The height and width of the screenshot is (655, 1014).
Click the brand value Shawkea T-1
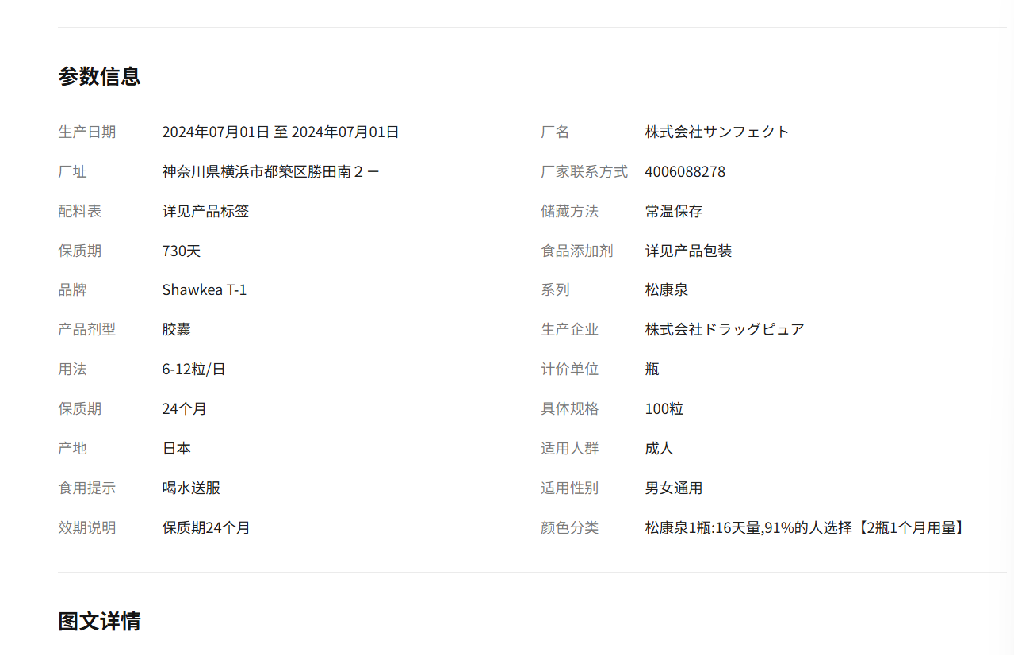pos(205,290)
